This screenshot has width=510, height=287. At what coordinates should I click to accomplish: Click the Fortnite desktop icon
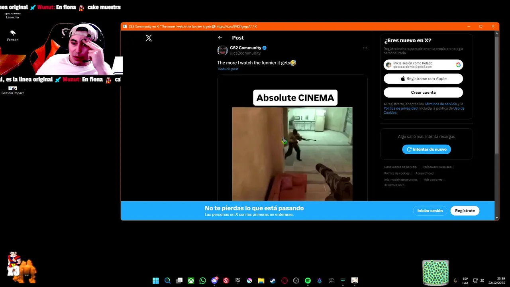[12, 35]
